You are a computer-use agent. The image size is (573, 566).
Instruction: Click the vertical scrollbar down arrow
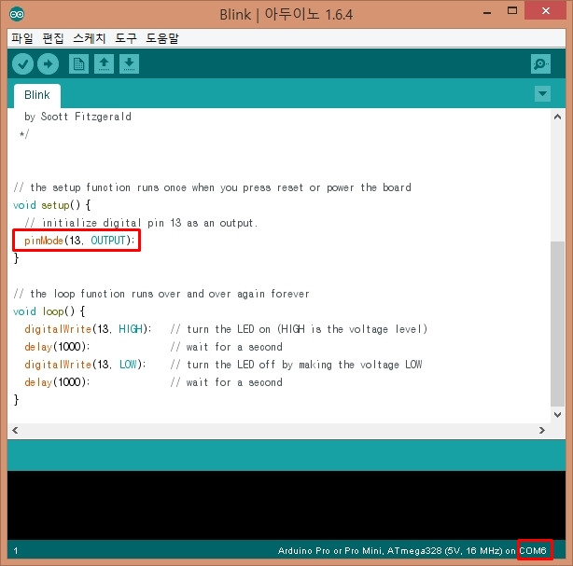tap(557, 414)
